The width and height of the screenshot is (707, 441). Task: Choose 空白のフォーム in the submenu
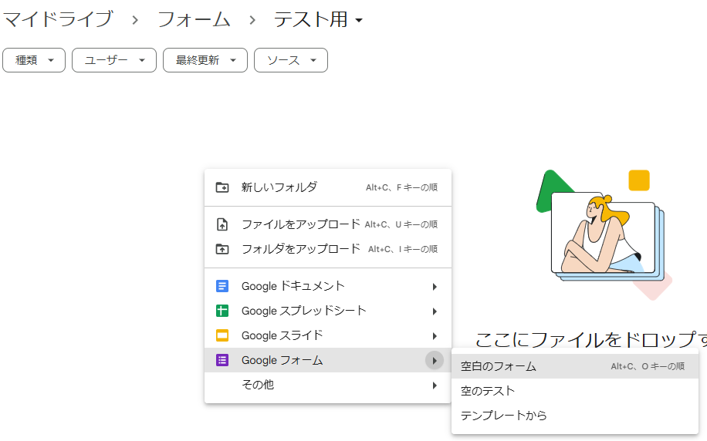[575, 366]
